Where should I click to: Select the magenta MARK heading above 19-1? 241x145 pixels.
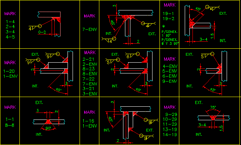coord(170,5)
